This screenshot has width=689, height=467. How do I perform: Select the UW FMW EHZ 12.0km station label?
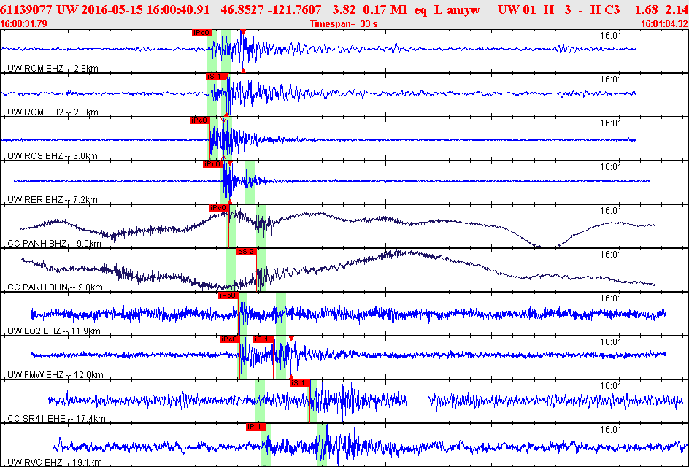tap(55, 375)
